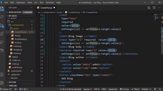Screen dimensions: 163x91
Task: Change encoding via UTF-8 status entry
Action: [97, 89]
